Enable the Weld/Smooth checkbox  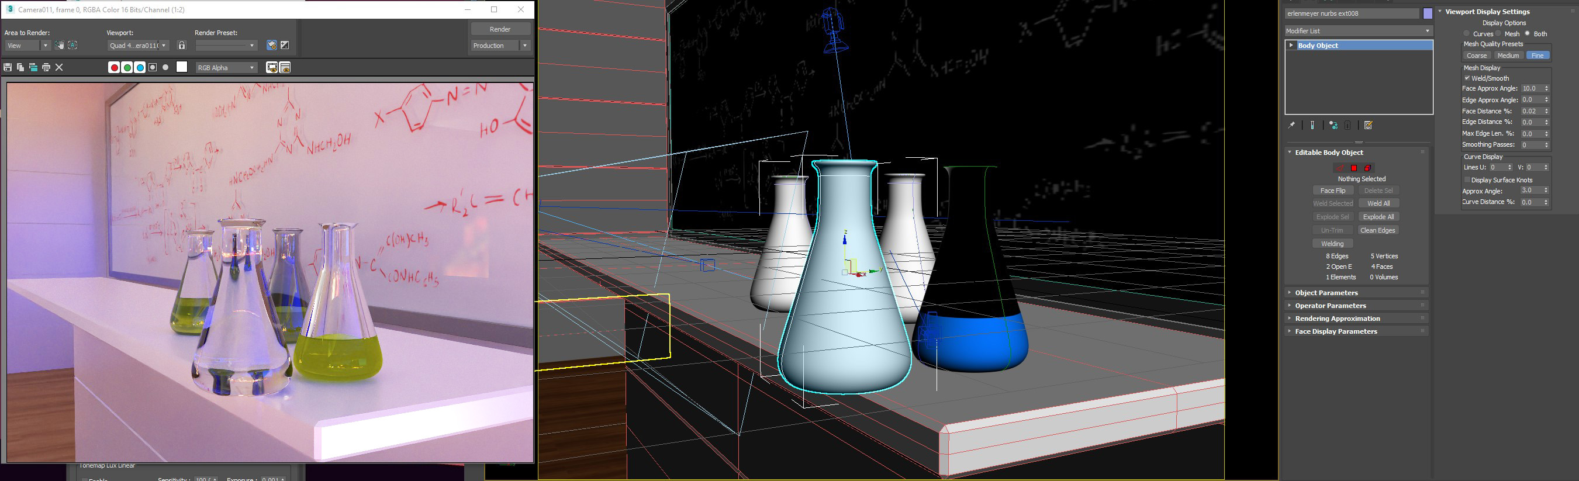point(1467,78)
